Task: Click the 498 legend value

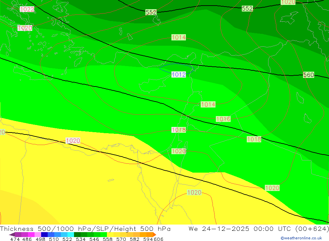Action: pyautogui.click(x=40, y=239)
